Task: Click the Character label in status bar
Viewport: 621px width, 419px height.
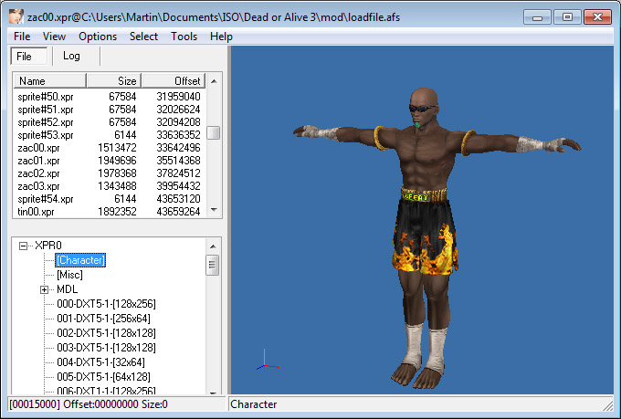Action: [254, 404]
